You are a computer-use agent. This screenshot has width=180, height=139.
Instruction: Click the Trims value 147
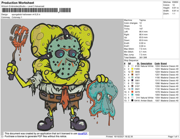point(141,29)
